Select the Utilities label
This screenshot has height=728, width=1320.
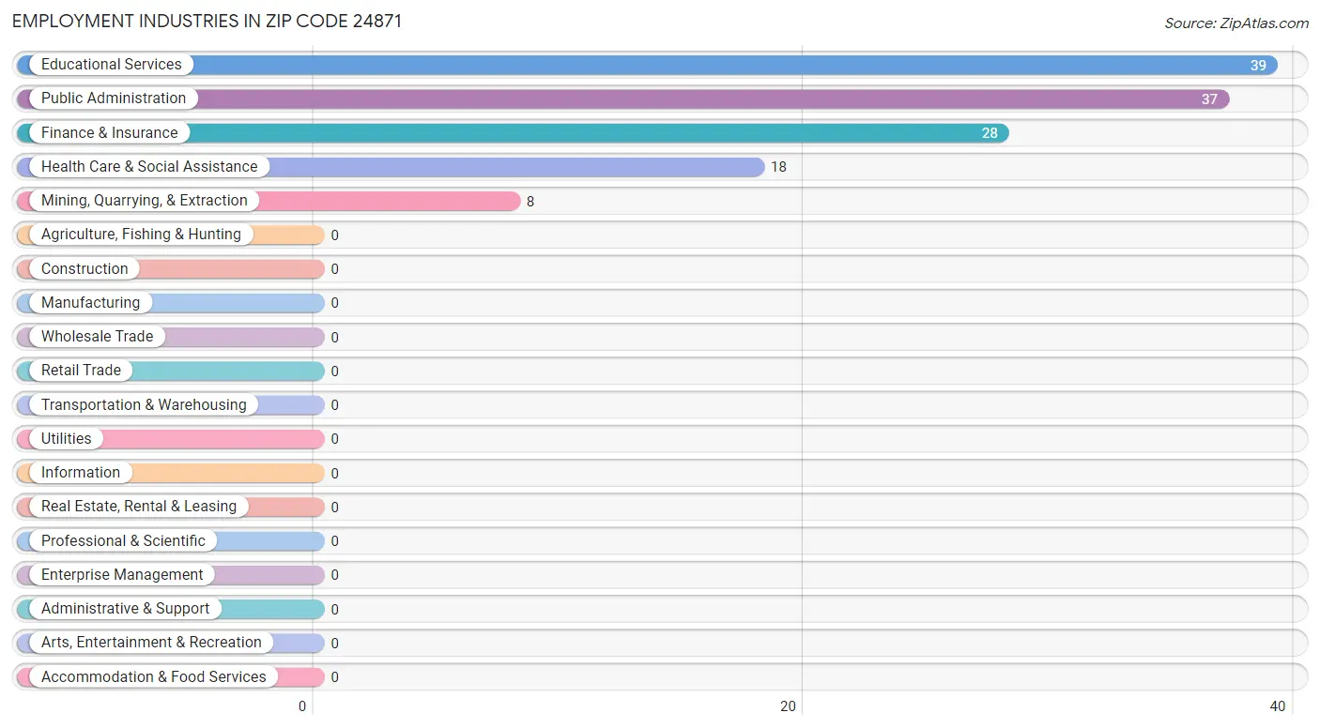click(x=67, y=439)
